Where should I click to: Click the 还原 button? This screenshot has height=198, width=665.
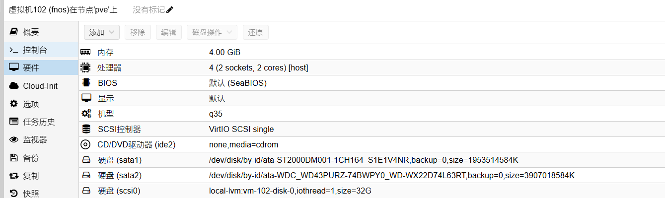[x=256, y=32]
